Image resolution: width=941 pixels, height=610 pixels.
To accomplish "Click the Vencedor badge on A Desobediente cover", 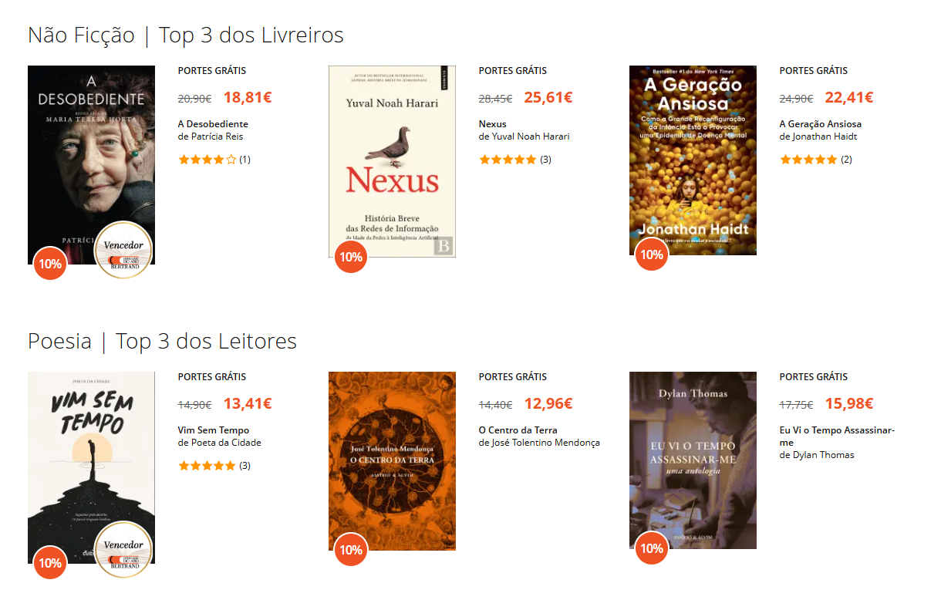I will pos(123,250).
